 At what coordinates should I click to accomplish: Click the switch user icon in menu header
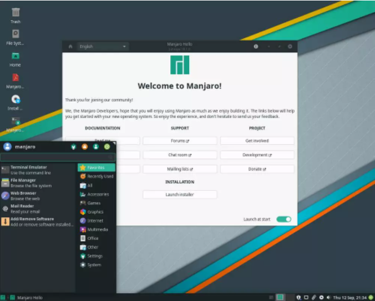coord(96,147)
